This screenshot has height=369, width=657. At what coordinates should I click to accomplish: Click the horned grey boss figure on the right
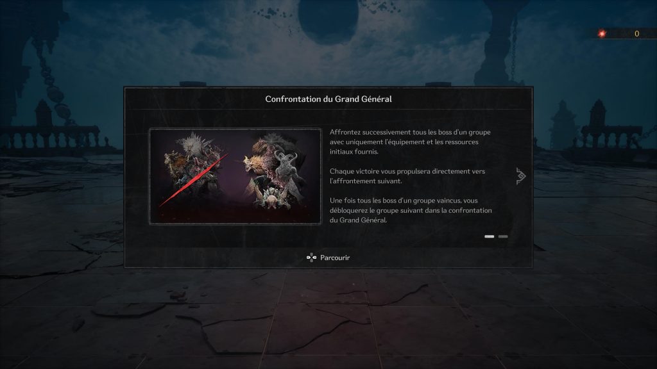click(x=286, y=165)
